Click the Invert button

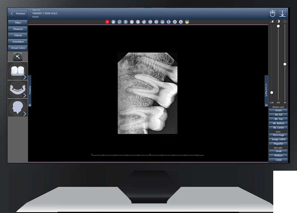(278, 110)
